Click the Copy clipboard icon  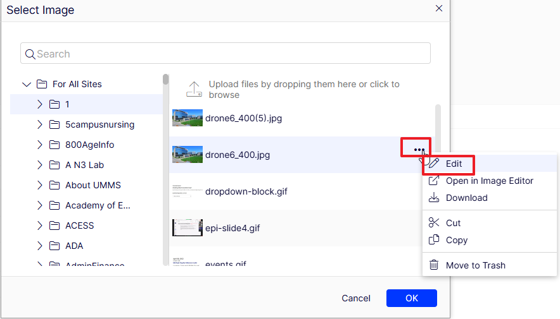pyautogui.click(x=434, y=240)
